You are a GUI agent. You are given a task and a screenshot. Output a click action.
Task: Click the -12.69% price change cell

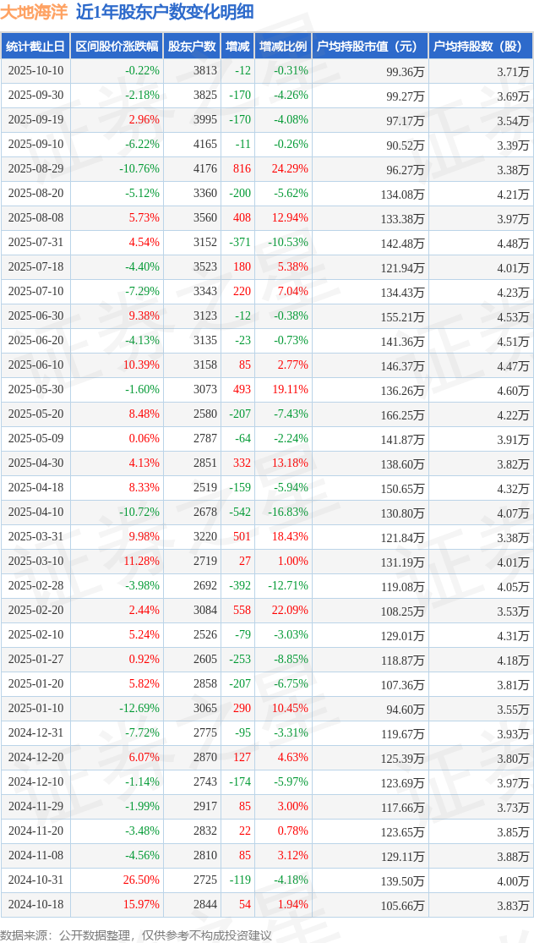139,709
